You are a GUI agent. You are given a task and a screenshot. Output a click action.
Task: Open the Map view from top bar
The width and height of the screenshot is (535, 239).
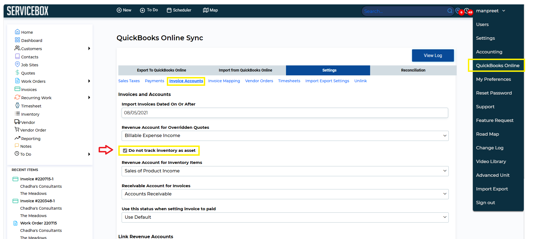click(210, 10)
